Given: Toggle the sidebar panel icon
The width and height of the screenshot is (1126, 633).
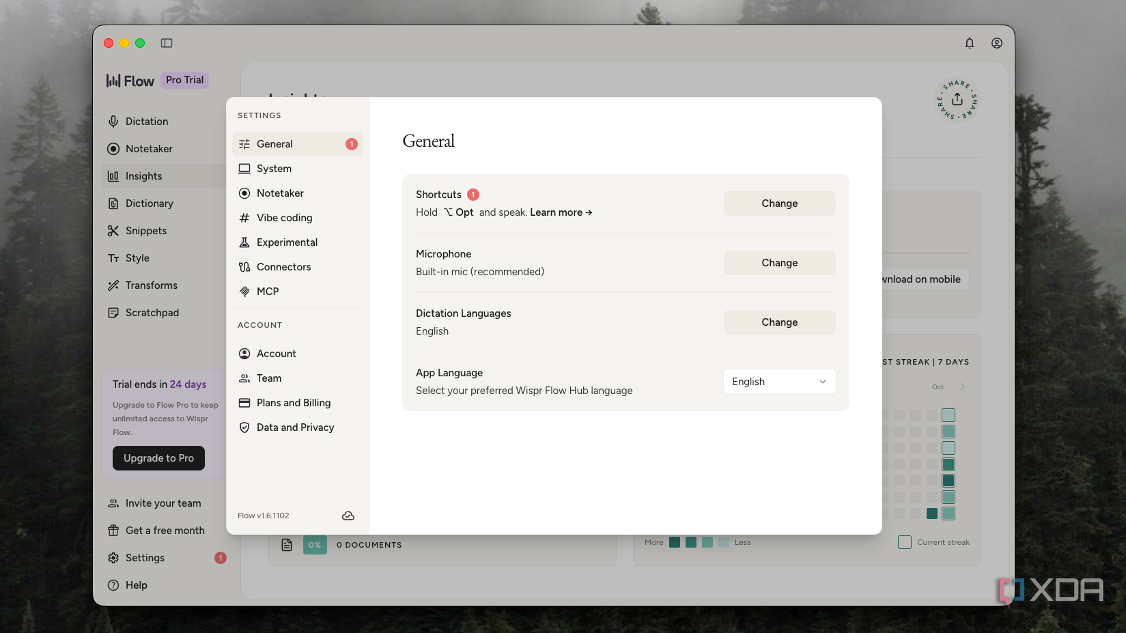Looking at the screenshot, I should (167, 43).
